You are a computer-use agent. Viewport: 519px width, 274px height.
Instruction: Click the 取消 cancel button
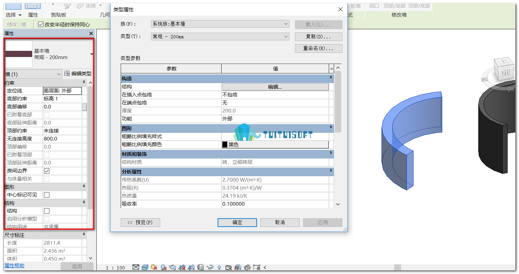tap(280, 223)
